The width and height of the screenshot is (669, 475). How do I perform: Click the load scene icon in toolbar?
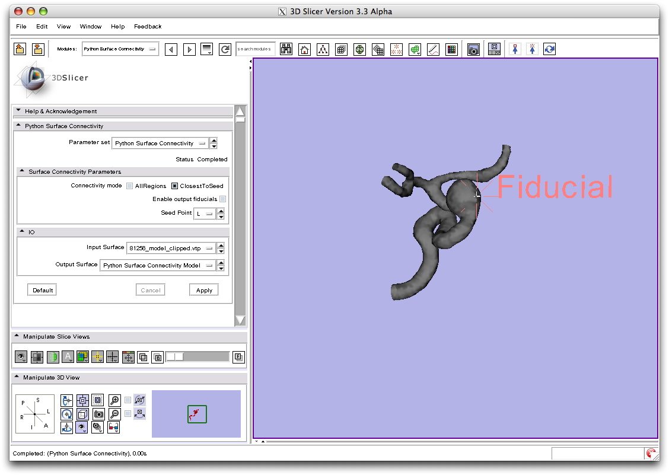[x=20, y=49]
